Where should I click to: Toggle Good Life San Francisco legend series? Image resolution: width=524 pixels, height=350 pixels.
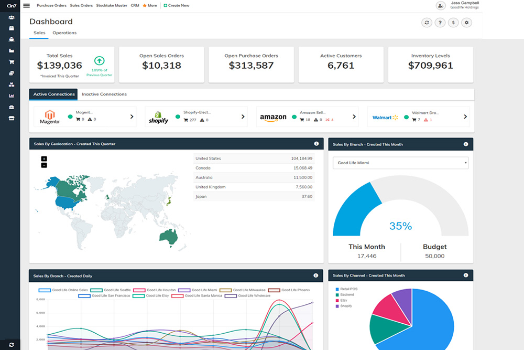(104, 296)
